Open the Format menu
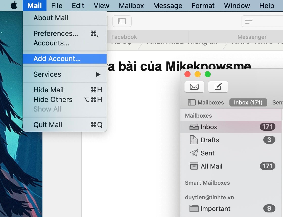This screenshot has height=217, width=283. pyautogui.click(x=203, y=6)
